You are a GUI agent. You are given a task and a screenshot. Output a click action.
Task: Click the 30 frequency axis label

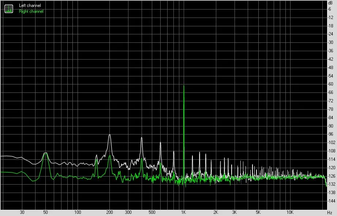click(22, 212)
